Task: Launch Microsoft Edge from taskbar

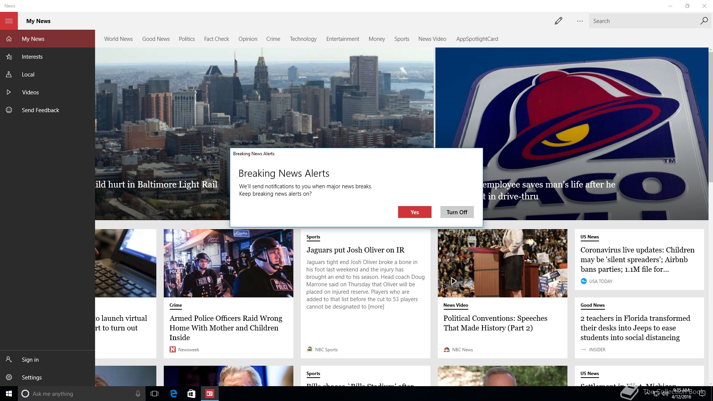Action: point(173,394)
